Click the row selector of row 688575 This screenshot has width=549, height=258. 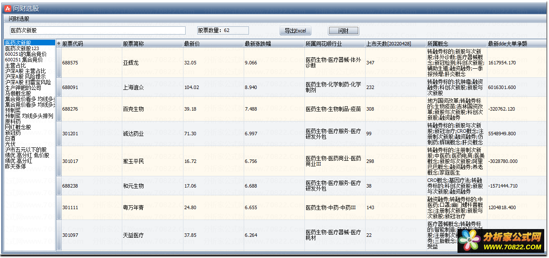pyautogui.click(x=59, y=63)
